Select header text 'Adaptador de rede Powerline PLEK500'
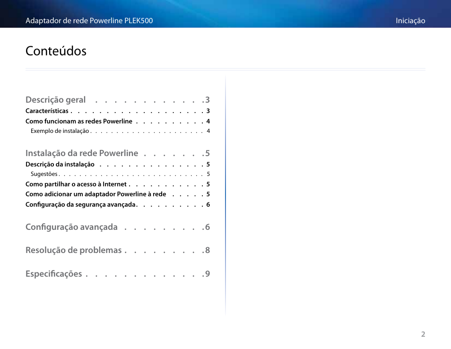This screenshot has width=451, height=349. pos(89,21)
